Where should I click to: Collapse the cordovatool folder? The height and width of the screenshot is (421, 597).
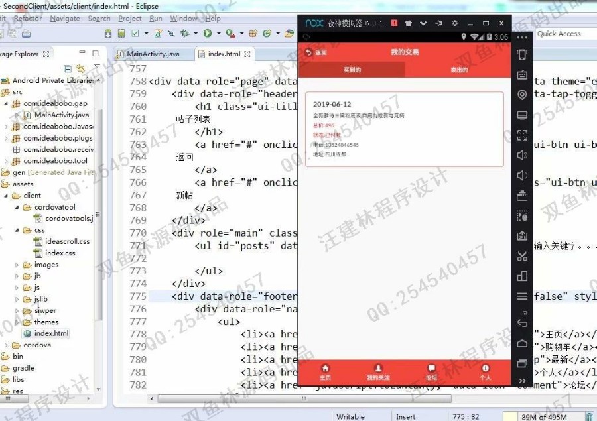point(17,208)
